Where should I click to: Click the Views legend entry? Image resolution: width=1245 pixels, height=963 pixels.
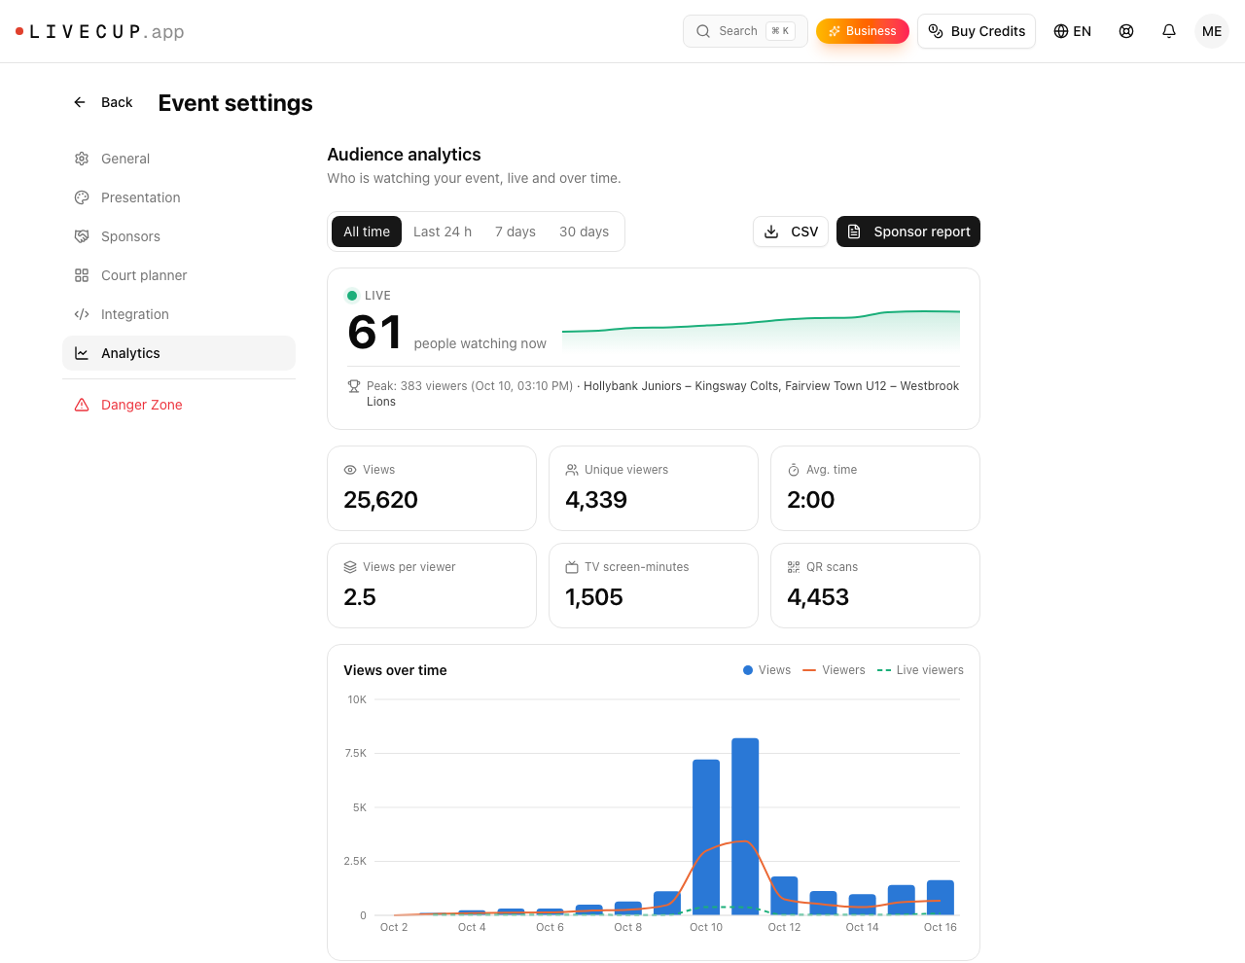tap(766, 670)
